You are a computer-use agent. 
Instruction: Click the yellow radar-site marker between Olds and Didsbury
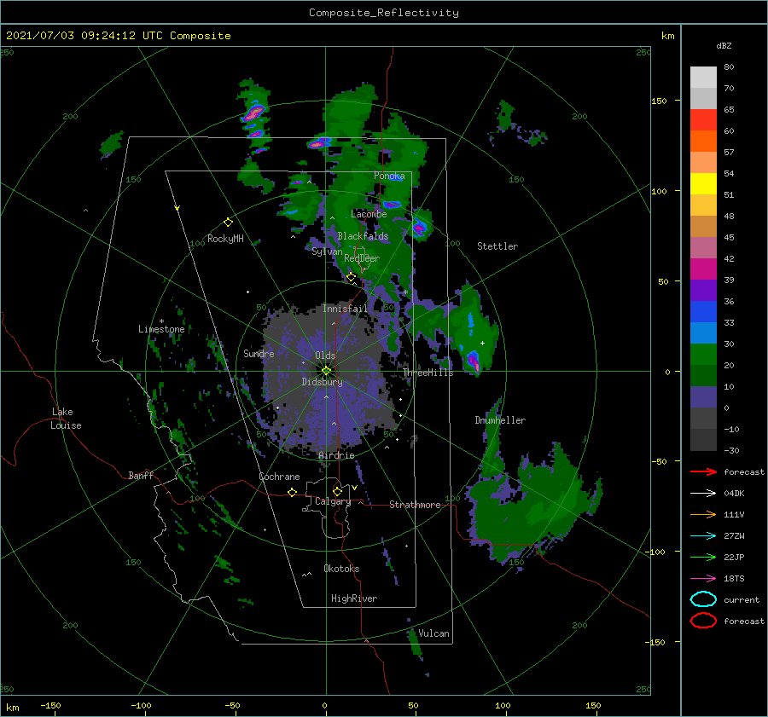pyautogui.click(x=326, y=371)
